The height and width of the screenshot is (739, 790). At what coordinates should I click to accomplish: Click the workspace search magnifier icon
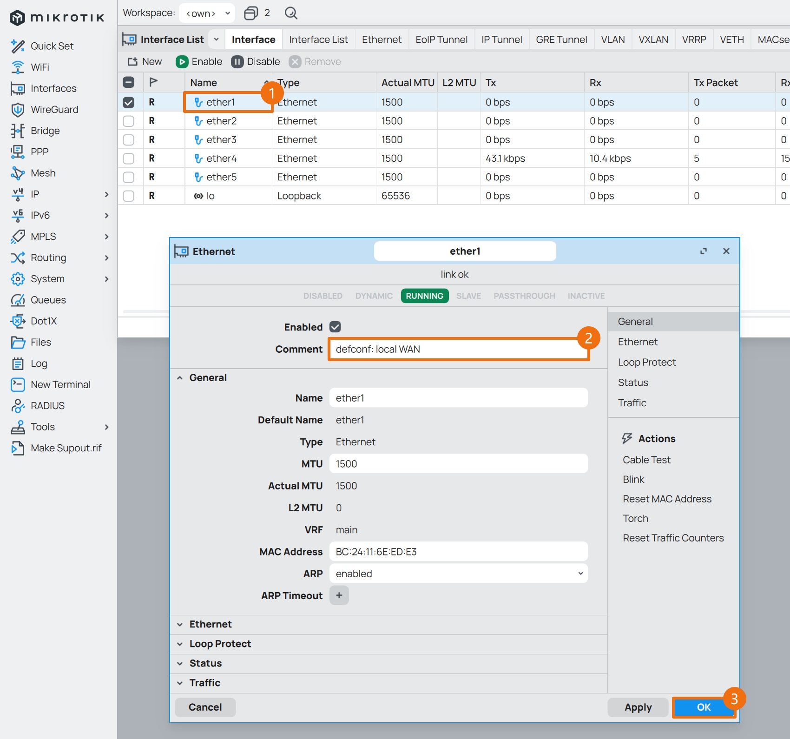point(291,13)
